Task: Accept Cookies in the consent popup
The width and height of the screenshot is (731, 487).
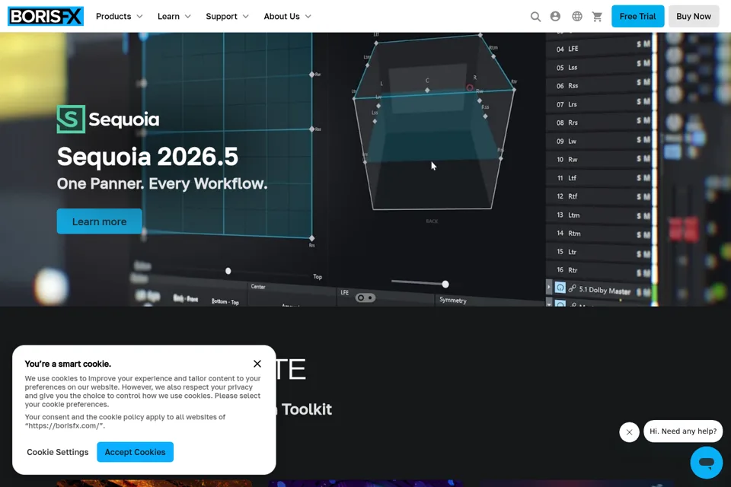Action: click(x=136, y=452)
